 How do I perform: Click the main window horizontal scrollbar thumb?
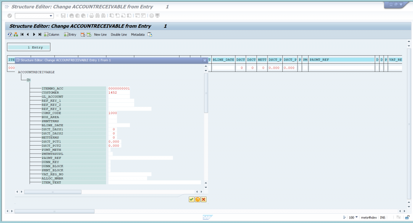click(x=54, y=211)
